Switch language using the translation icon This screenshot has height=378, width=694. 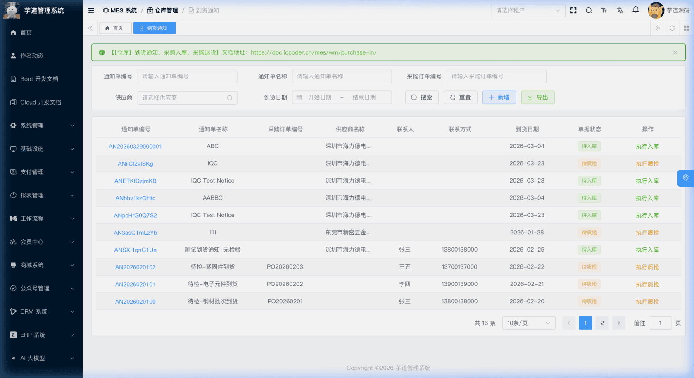[x=620, y=10]
